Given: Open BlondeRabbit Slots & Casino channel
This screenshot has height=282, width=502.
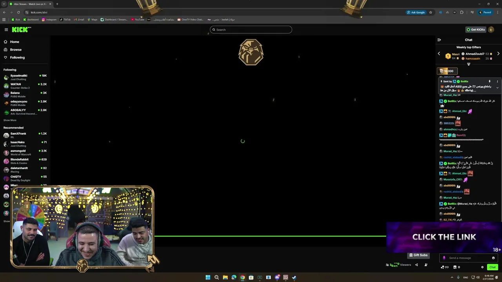Looking at the screenshot, I should point(25,161).
